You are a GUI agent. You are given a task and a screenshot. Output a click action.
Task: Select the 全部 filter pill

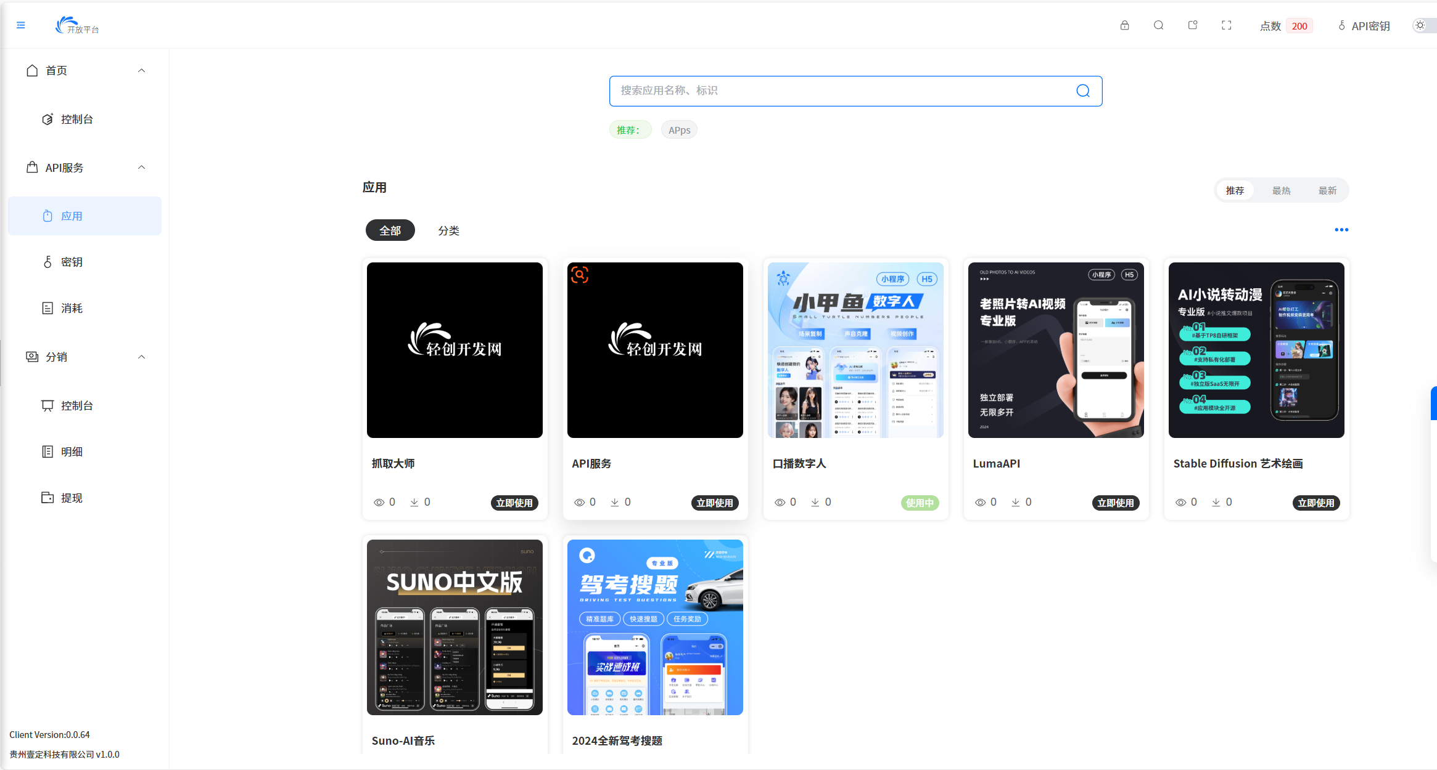coord(390,230)
